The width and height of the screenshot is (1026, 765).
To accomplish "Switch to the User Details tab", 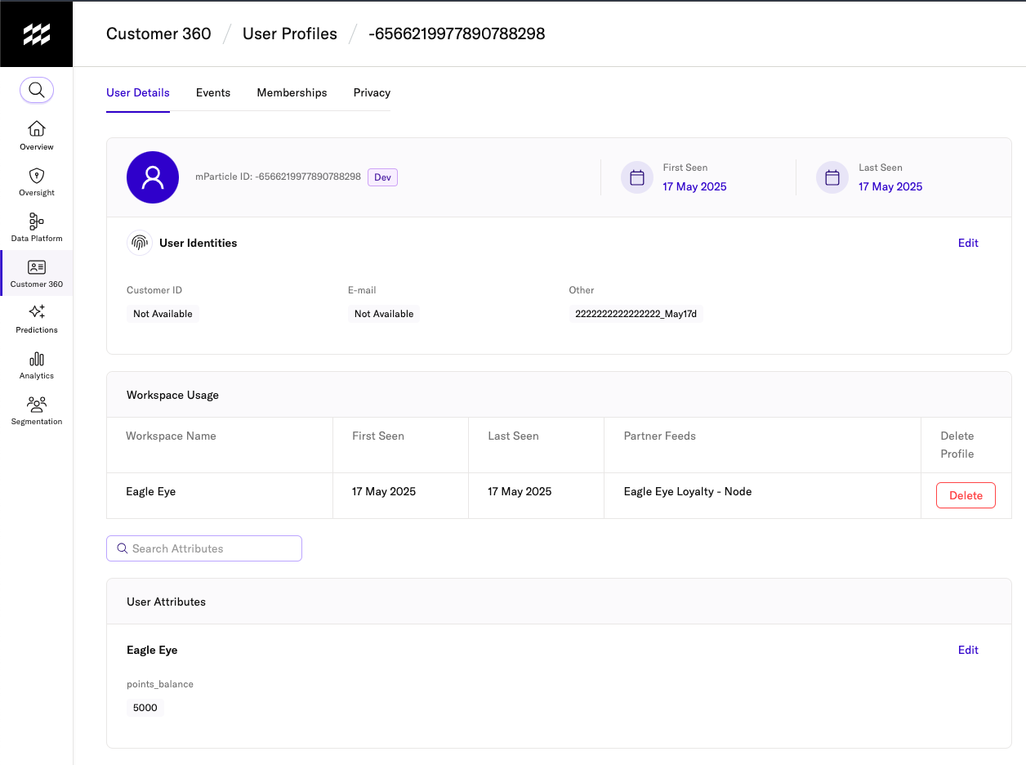I will coord(138,92).
